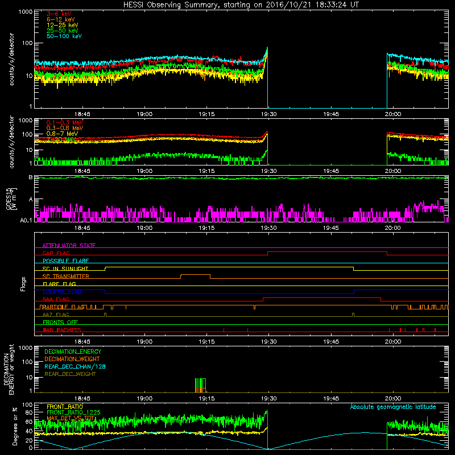The height and width of the screenshot is (455, 455).
Task: Click the Absolute geomagnetic latitude label
Action: coord(393,407)
